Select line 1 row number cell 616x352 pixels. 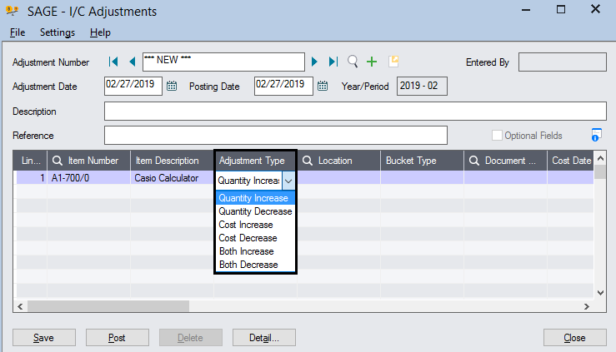coord(32,177)
